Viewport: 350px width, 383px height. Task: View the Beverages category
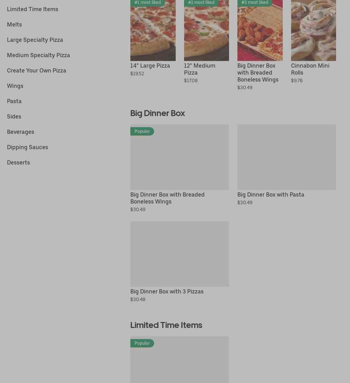coord(21,132)
